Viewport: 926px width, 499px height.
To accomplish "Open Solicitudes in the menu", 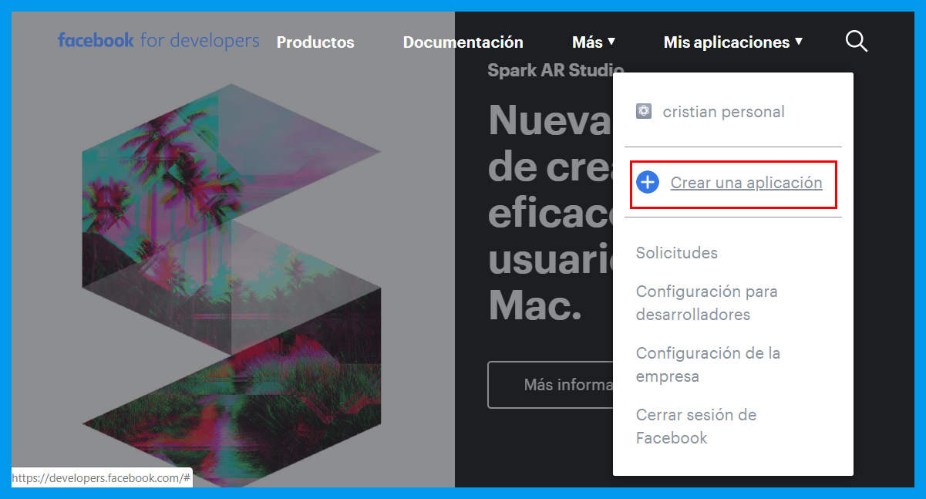I will (677, 253).
